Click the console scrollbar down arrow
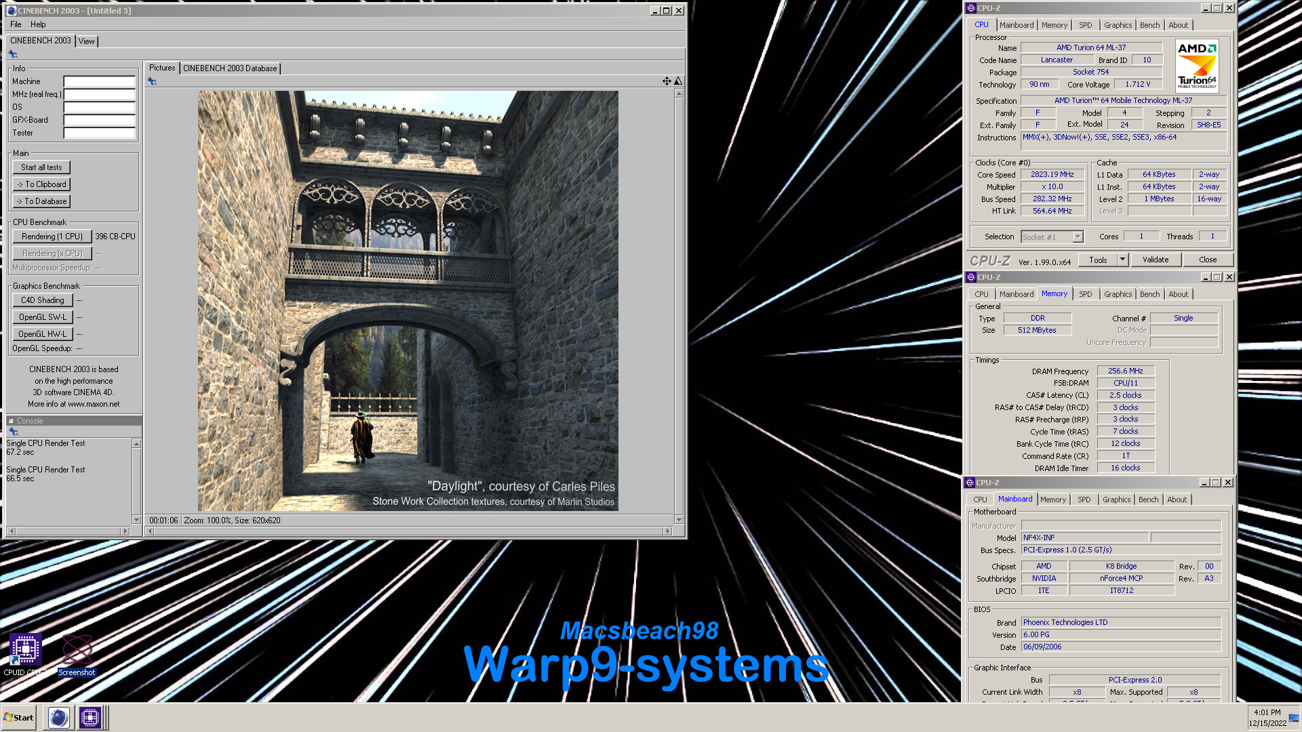The width and height of the screenshot is (1302, 732). [x=136, y=520]
